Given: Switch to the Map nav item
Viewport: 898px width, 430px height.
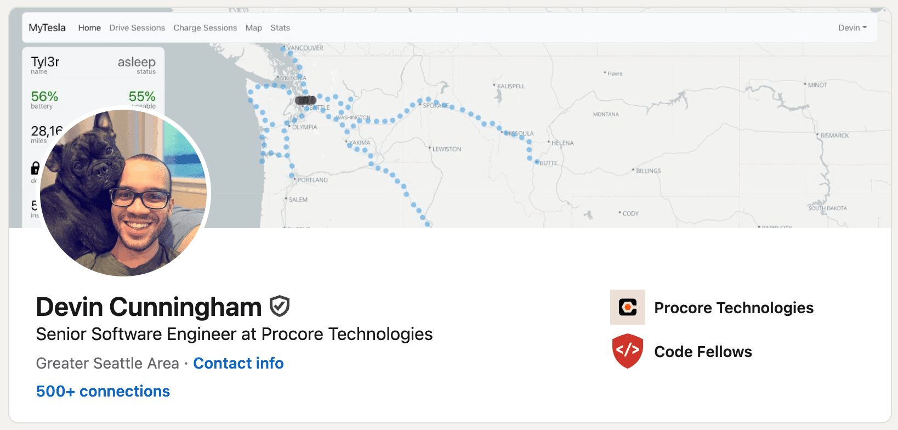Looking at the screenshot, I should pos(253,28).
